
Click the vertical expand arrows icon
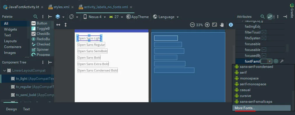pos(66,25)
